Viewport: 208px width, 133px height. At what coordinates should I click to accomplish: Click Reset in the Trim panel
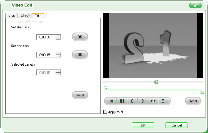click(x=80, y=95)
